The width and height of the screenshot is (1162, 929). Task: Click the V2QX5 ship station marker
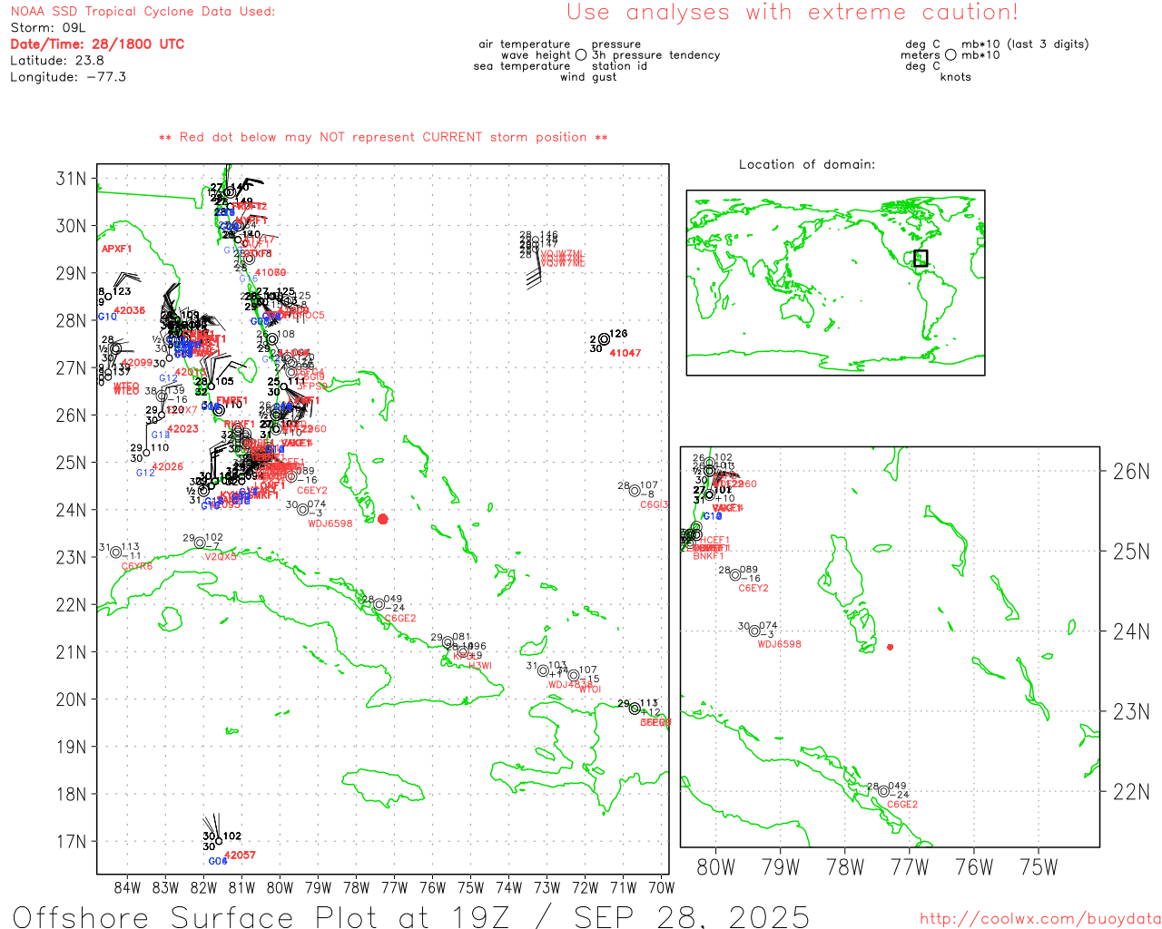click(x=200, y=543)
